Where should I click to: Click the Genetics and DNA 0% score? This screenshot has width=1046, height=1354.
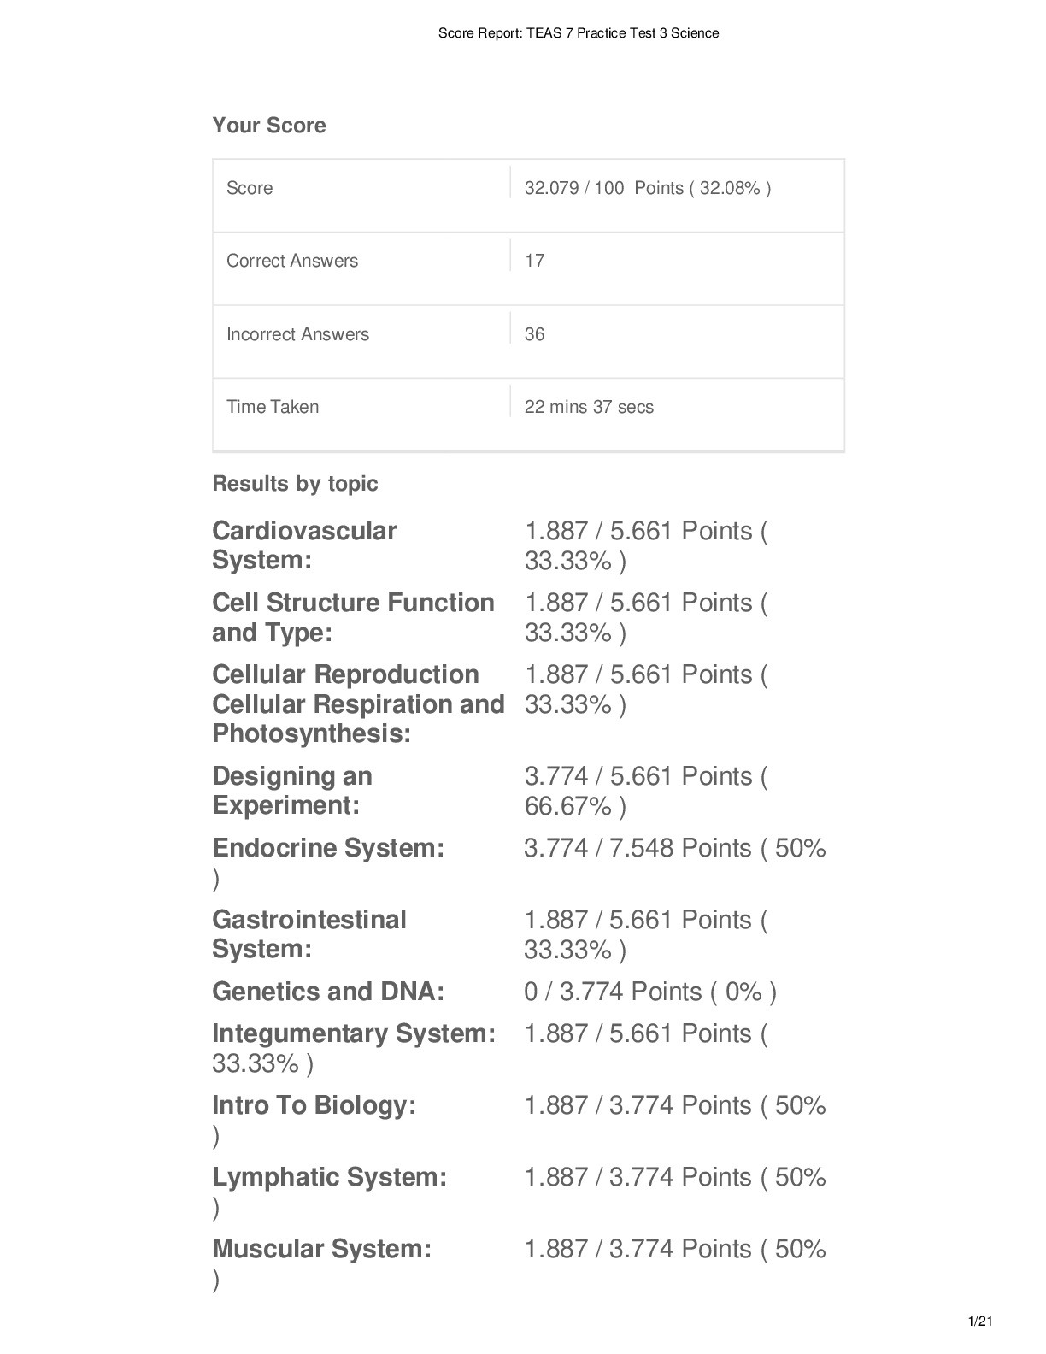tap(649, 992)
